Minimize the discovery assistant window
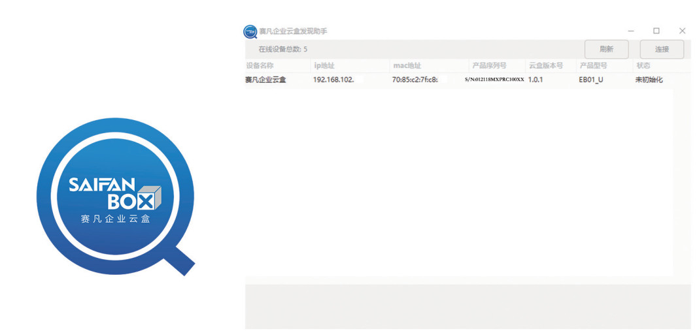The width and height of the screenshot is (697, 331). 631,31
